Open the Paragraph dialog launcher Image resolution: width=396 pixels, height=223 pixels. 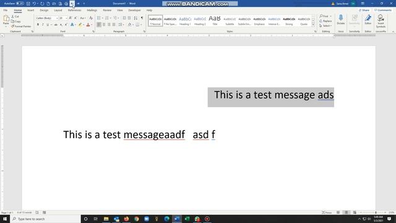pos(144,32)
